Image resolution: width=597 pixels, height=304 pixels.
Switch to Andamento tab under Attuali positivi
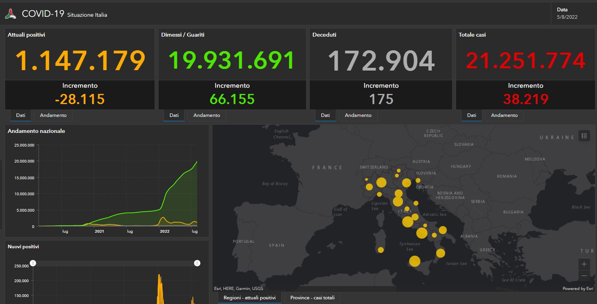click(53, 115)
